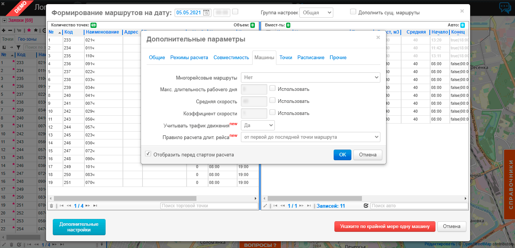Check Дополнить сущ. маршруты option
Image resolution: width=515 pixels, height=248 pixels.
click(x=353, y=11)
